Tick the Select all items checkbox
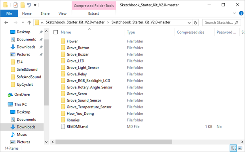245x152 pixels. coord(56,32)
